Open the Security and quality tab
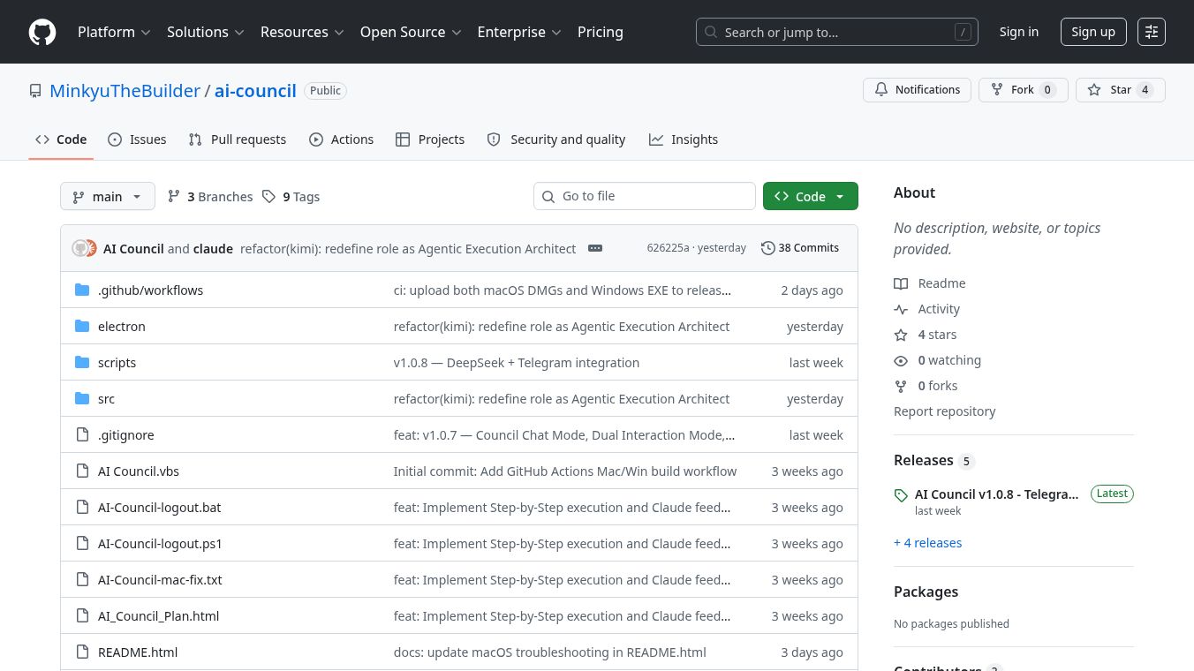This screenshot has height=671, width=1194. (556, 139)
